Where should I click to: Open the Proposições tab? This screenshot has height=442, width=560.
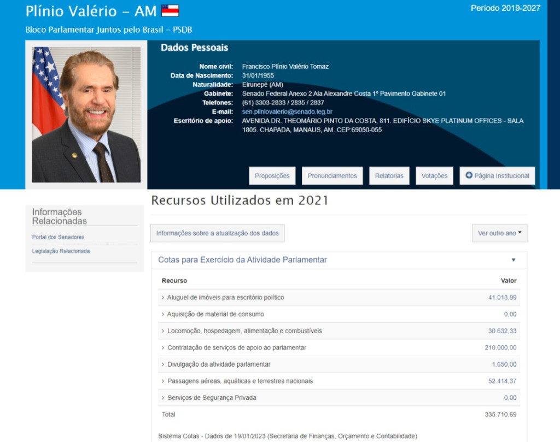coord(272,176)
